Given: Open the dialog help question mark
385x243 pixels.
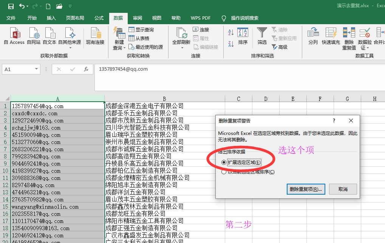Looking at the screenshot, I should [334, 121].
